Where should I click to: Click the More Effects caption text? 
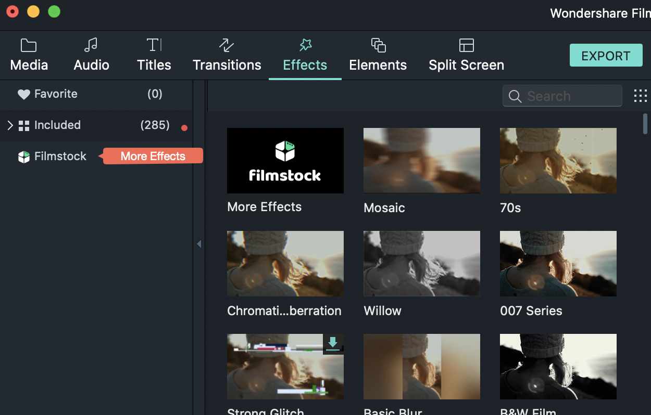tap(265, 207)
